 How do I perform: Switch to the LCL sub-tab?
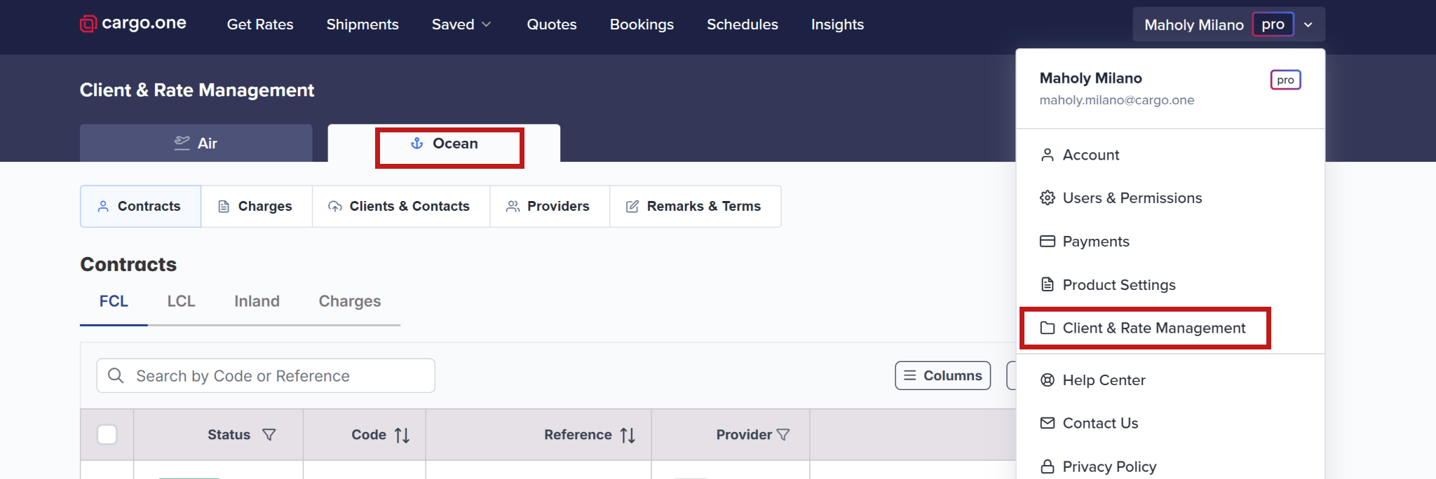coord(181,301)
